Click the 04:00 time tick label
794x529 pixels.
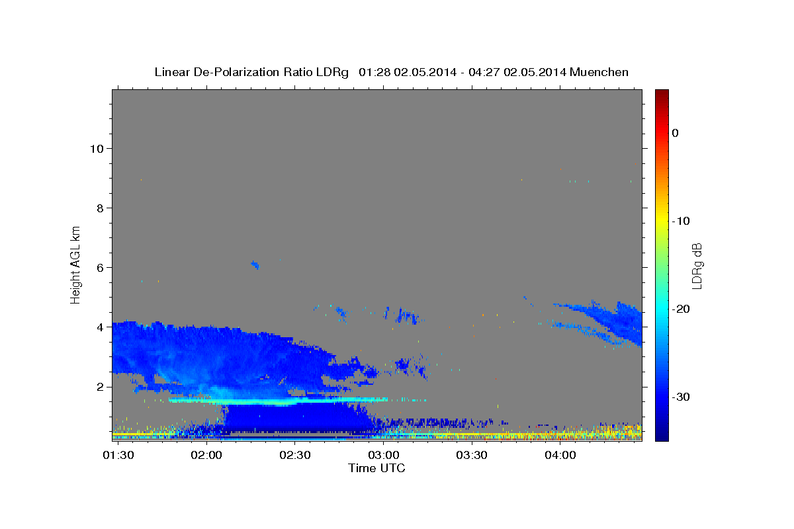[560, 456]
